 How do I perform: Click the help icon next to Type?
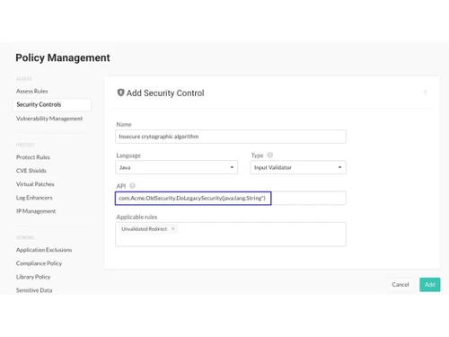click(270, 155)
